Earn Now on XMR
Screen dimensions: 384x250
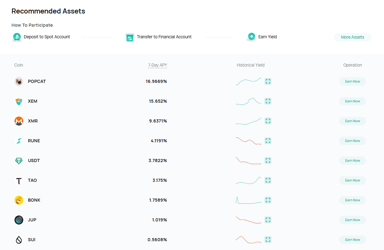[353, 121]
